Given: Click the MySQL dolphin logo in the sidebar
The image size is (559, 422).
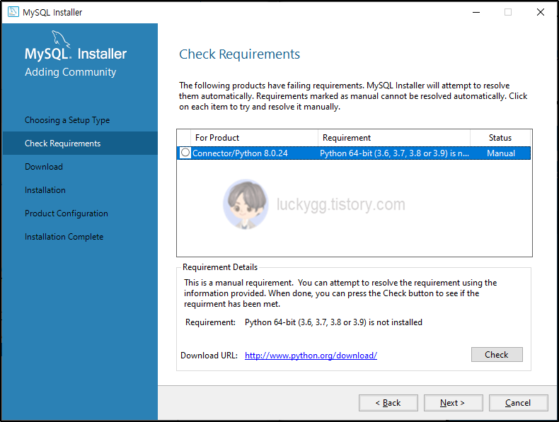Looking at the screenshot, I should 61,39.
